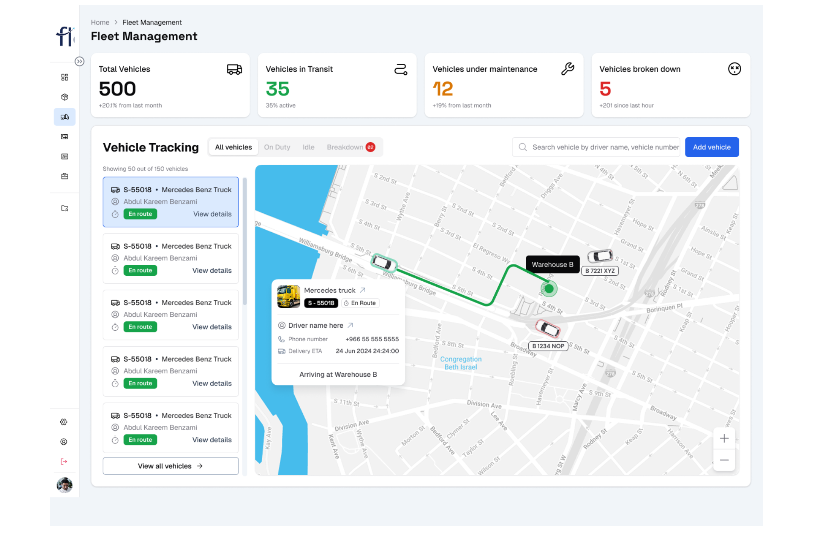840x551 pixels.
Task: Open View details on the third vehicle card
Action: pos(212,327)
